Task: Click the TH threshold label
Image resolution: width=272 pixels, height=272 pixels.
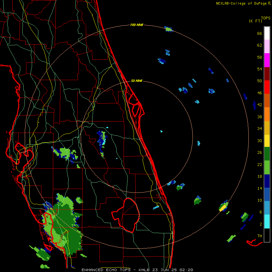Action: 260,236
